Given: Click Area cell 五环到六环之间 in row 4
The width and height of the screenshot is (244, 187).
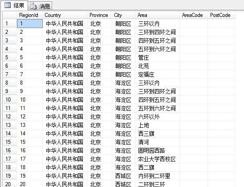Looking at the screenshot, I should 157,49.
